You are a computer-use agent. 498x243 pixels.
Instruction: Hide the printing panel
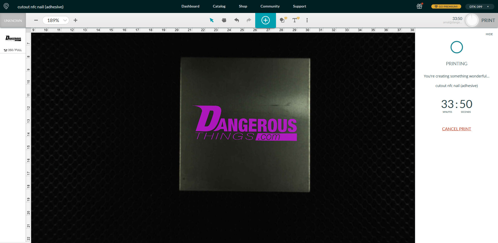click(489, 34)
